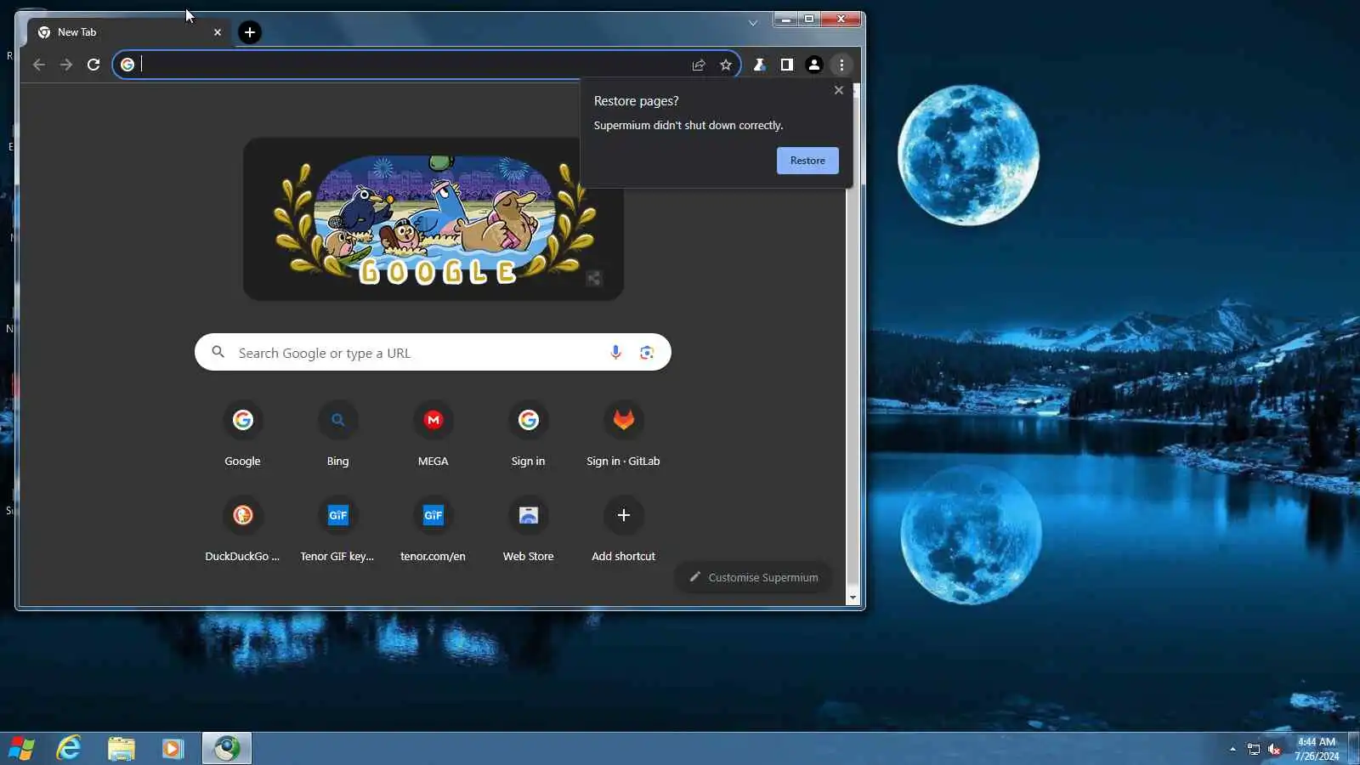1360x765 pixels.
Task: Click the Supermium taskbar button
Action: (227, 749)
